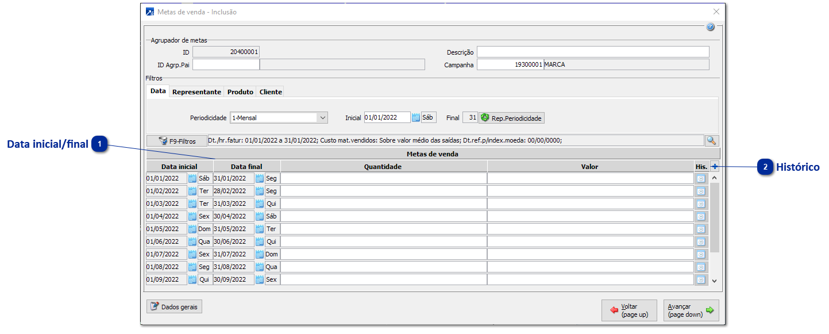Open calendar next to Inicial date 01/01/2022 filter
Image resolution: width=829 pixels, height=334 pixels.
[x=416, y=117]
